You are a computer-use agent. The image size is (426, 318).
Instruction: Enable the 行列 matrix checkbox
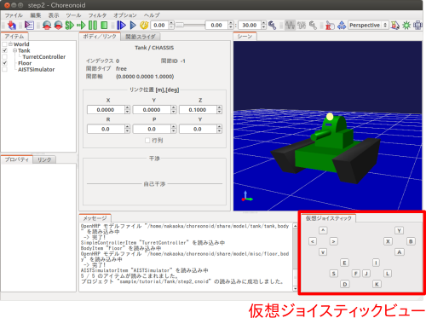pyautogui.click(x=147, y=141)
